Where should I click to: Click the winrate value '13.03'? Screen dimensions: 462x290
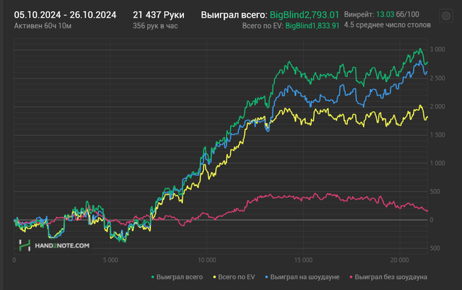coord(385,14)
